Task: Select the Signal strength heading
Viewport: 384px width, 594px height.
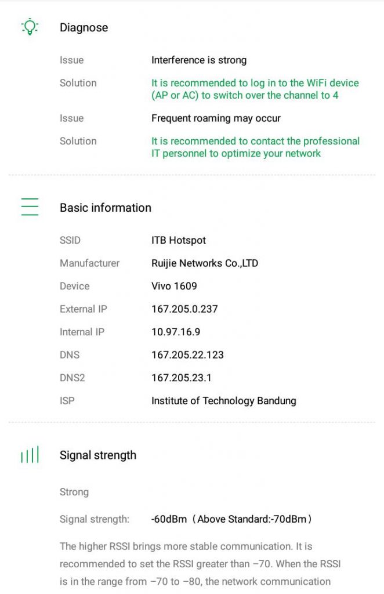Action: (x=97, y=455)
